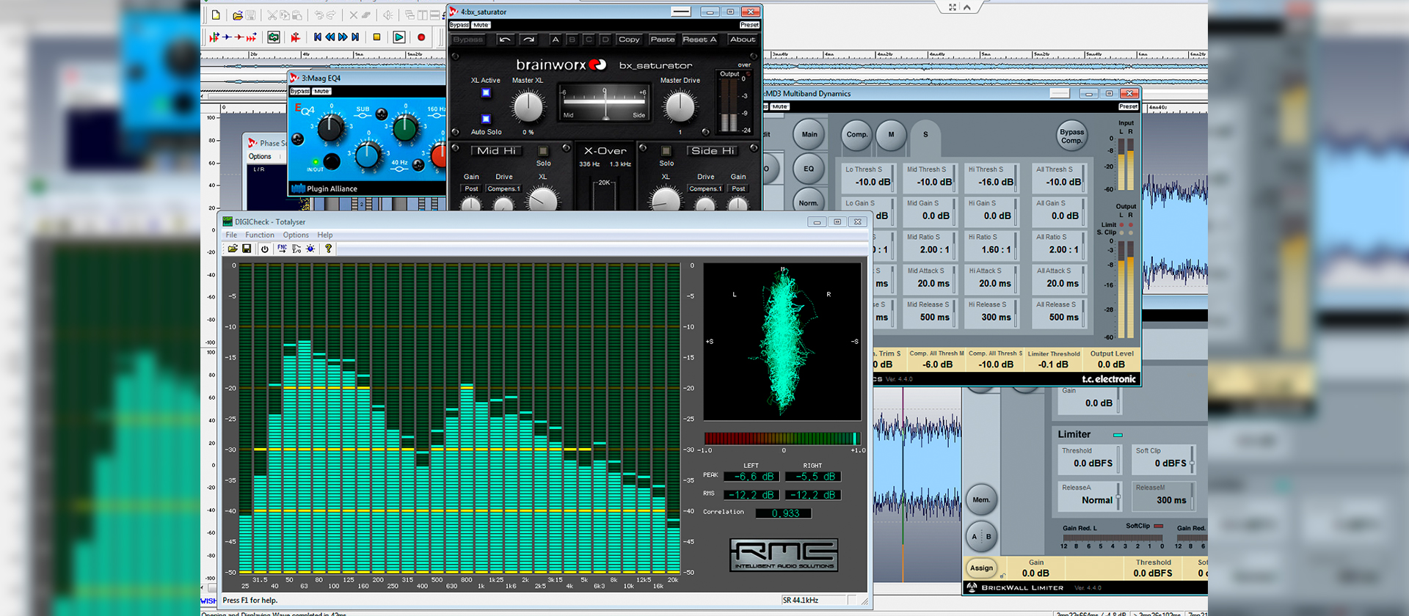
Task: Open file in DIGICheck toolbar
Action: [233, 249]
